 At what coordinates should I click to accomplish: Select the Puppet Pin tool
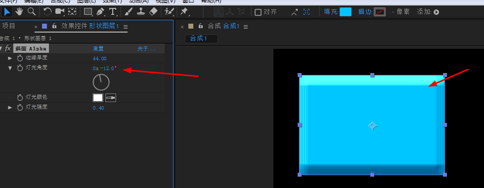point(184,12)
